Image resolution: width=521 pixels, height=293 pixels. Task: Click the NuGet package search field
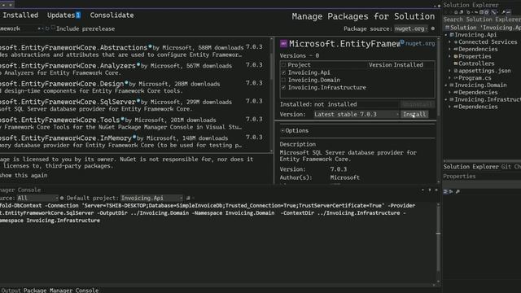pyautogui.click(x=18, y=28)
